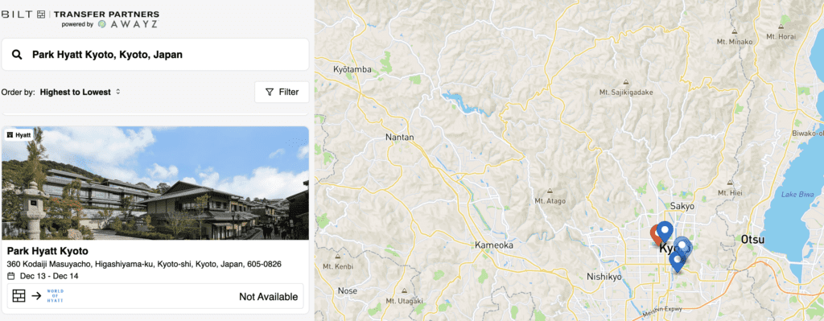824x321 pixels.
Task: Click the red map pin marker
Action: 656,235
